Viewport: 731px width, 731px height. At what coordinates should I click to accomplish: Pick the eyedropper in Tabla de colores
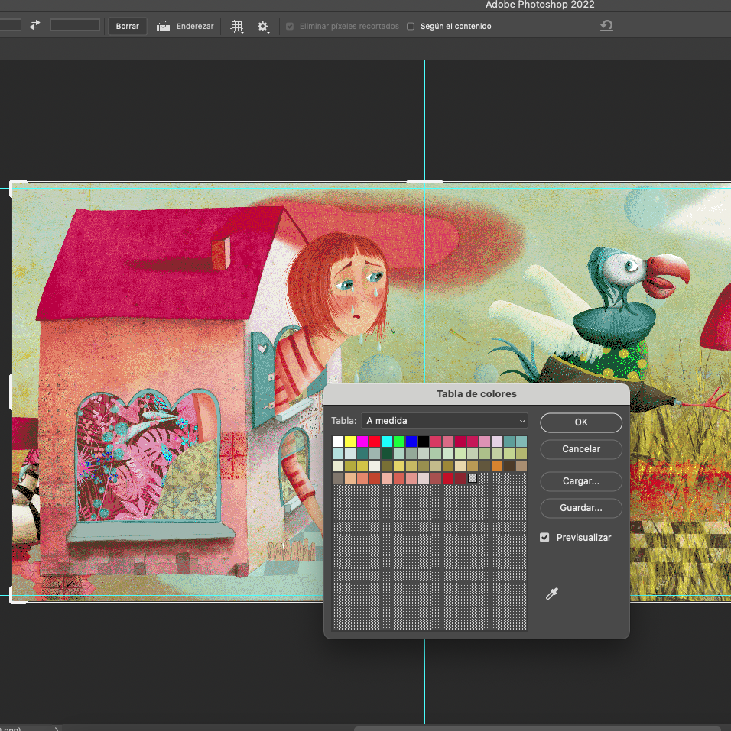coord(552,594)
